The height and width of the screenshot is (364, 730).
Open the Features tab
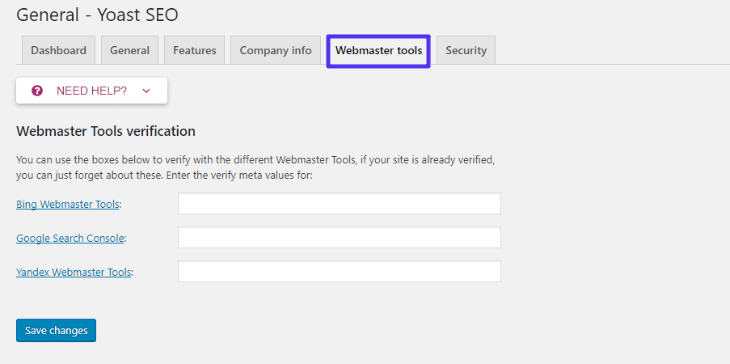(x=195, y=50)
